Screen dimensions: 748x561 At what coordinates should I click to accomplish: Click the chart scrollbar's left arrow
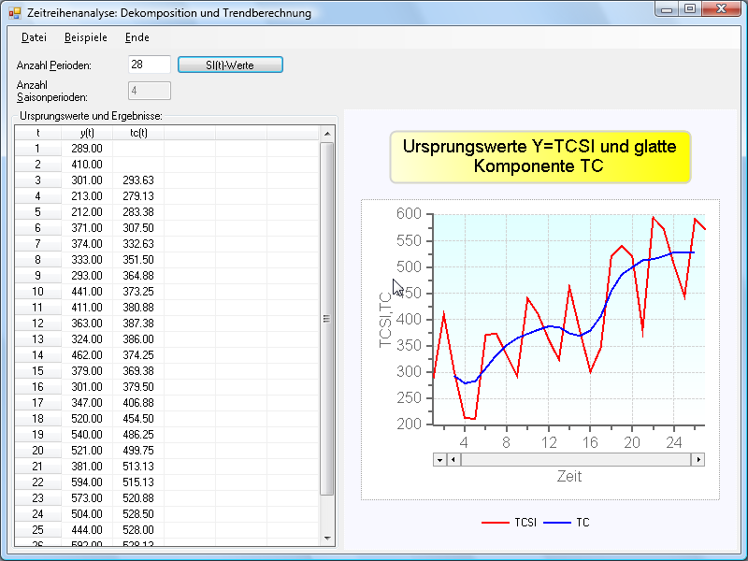tap(453, 459)
